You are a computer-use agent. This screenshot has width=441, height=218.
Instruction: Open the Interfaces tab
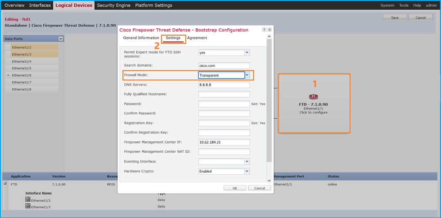coord(40,5)
